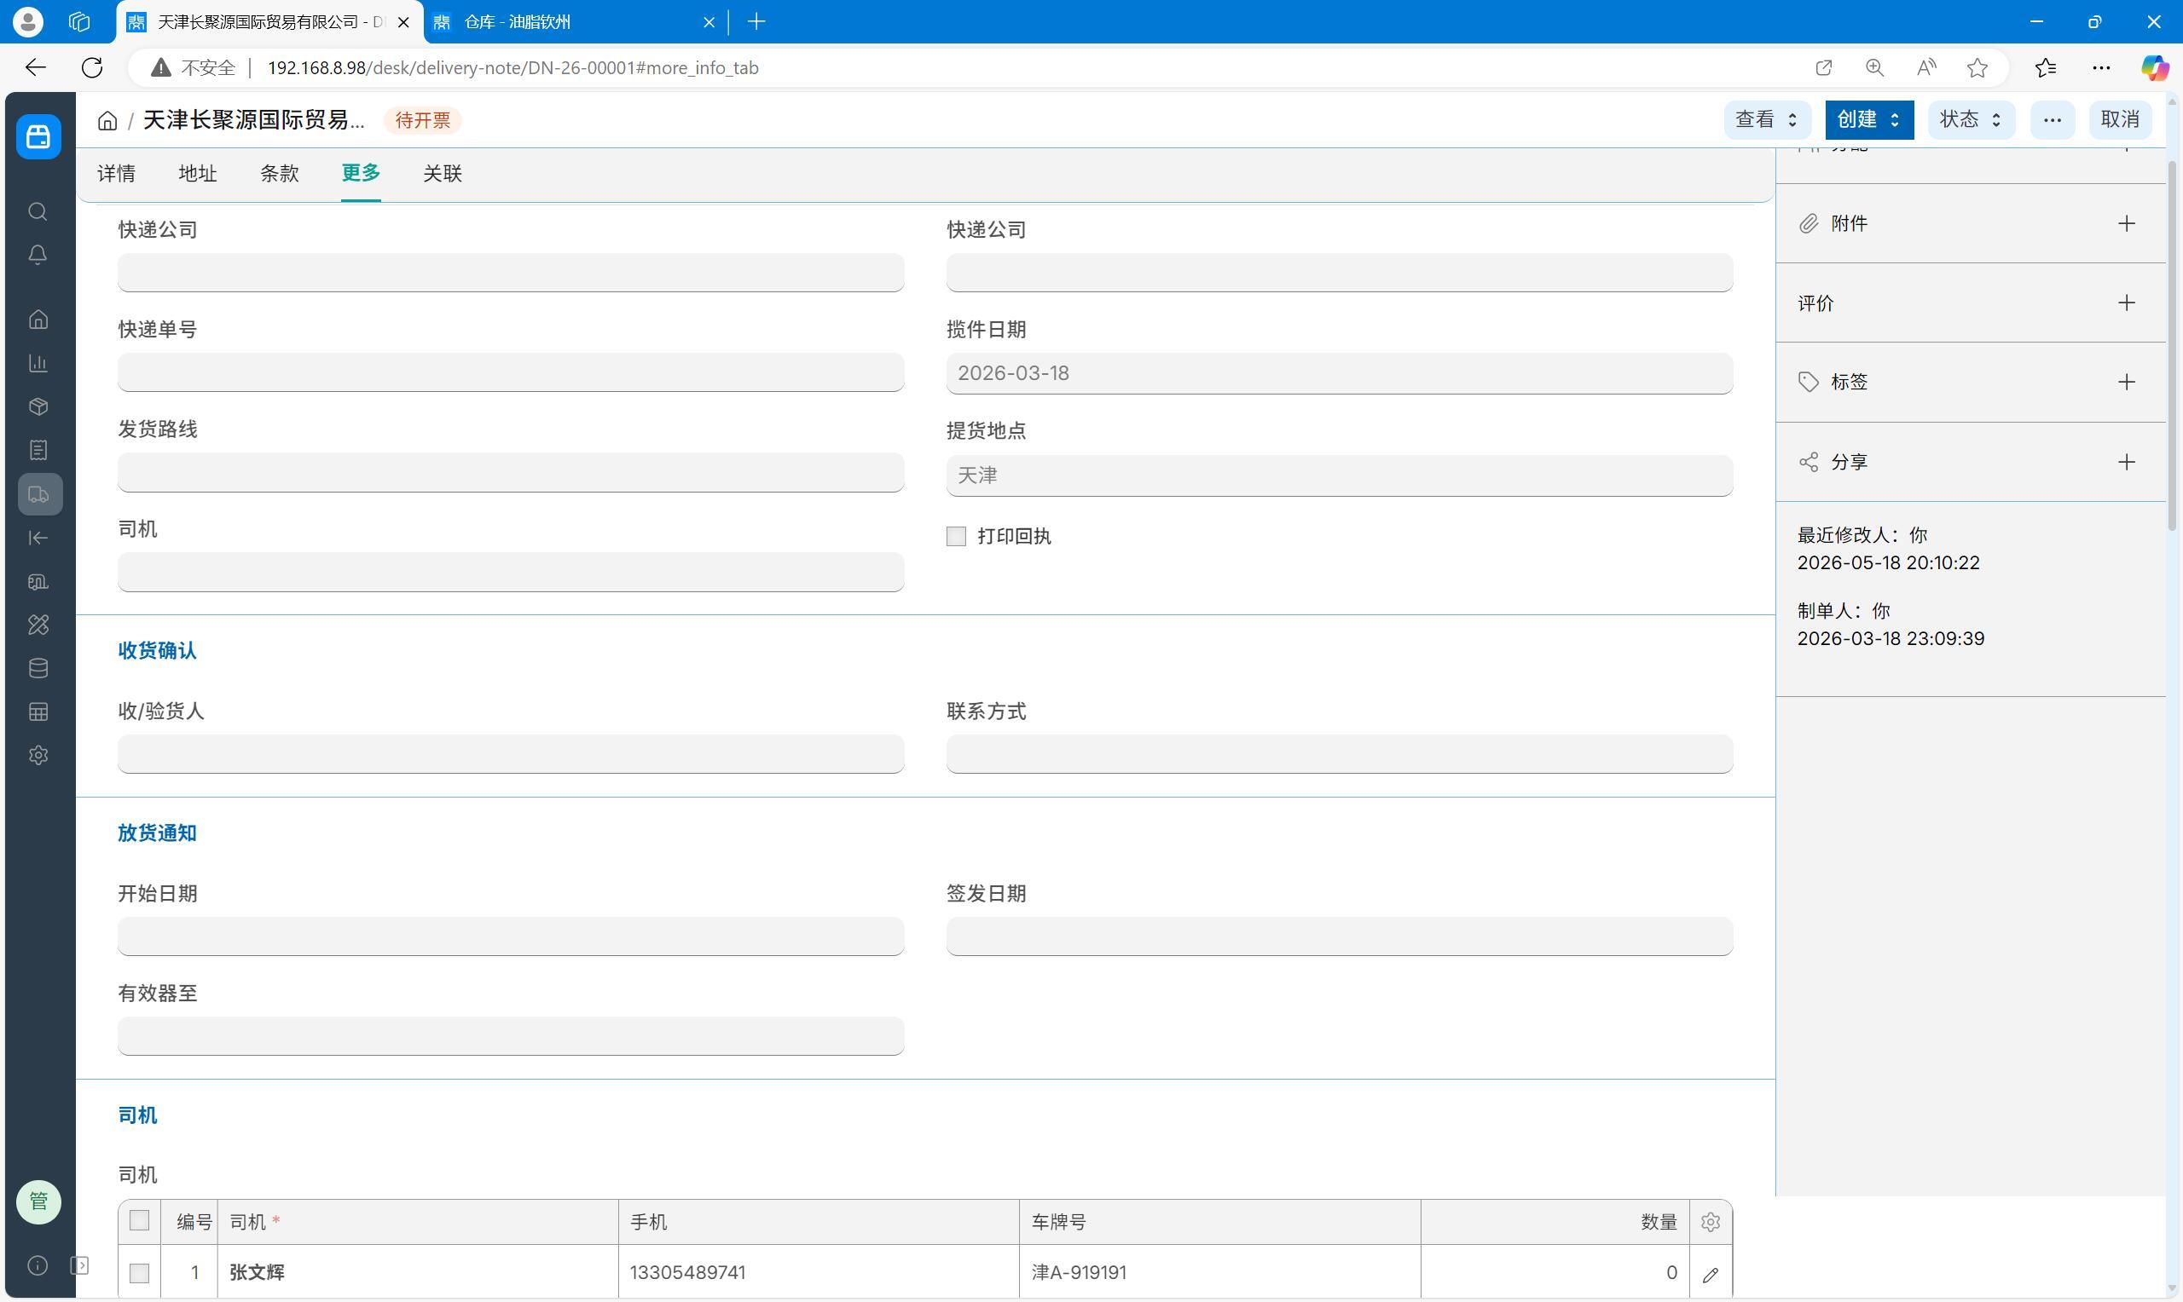
Task: Open a new browser tab
Action: [x=756, y=22]
